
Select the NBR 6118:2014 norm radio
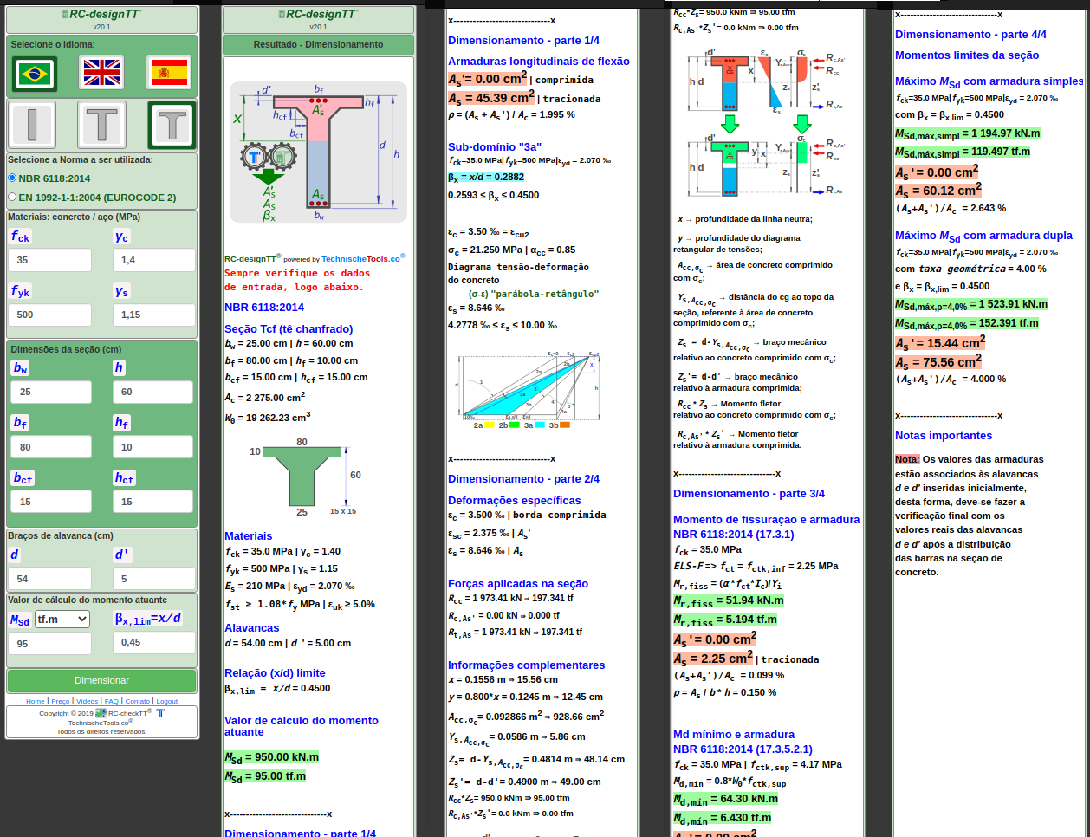point(12,178)
